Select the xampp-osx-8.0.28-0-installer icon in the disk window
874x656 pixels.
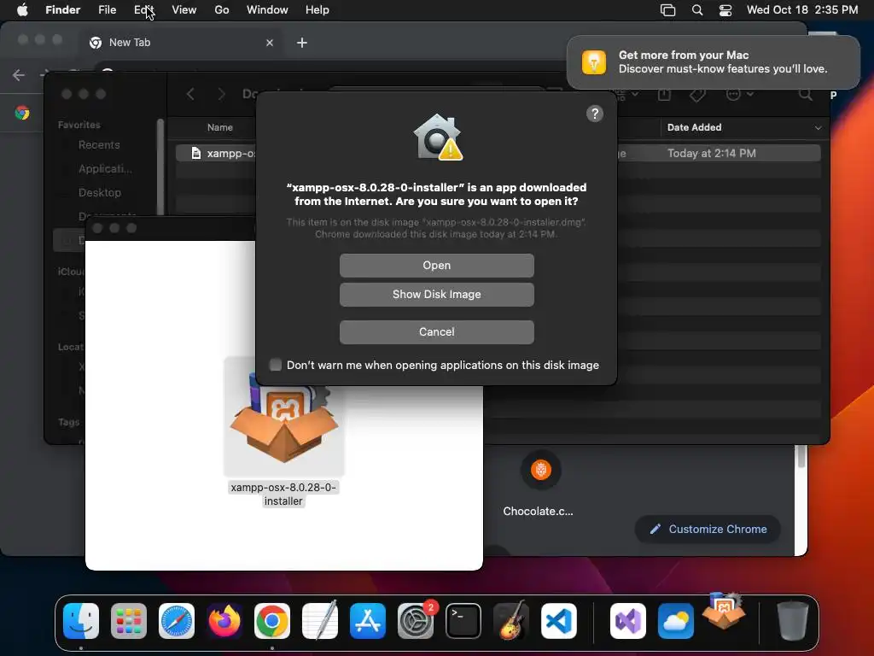point(283,417)
